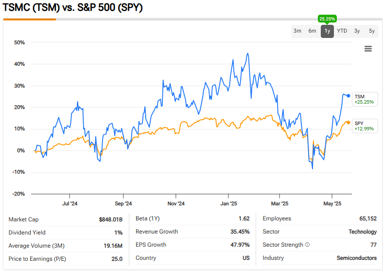Click the Market Cap label

[x=23, y=219]
